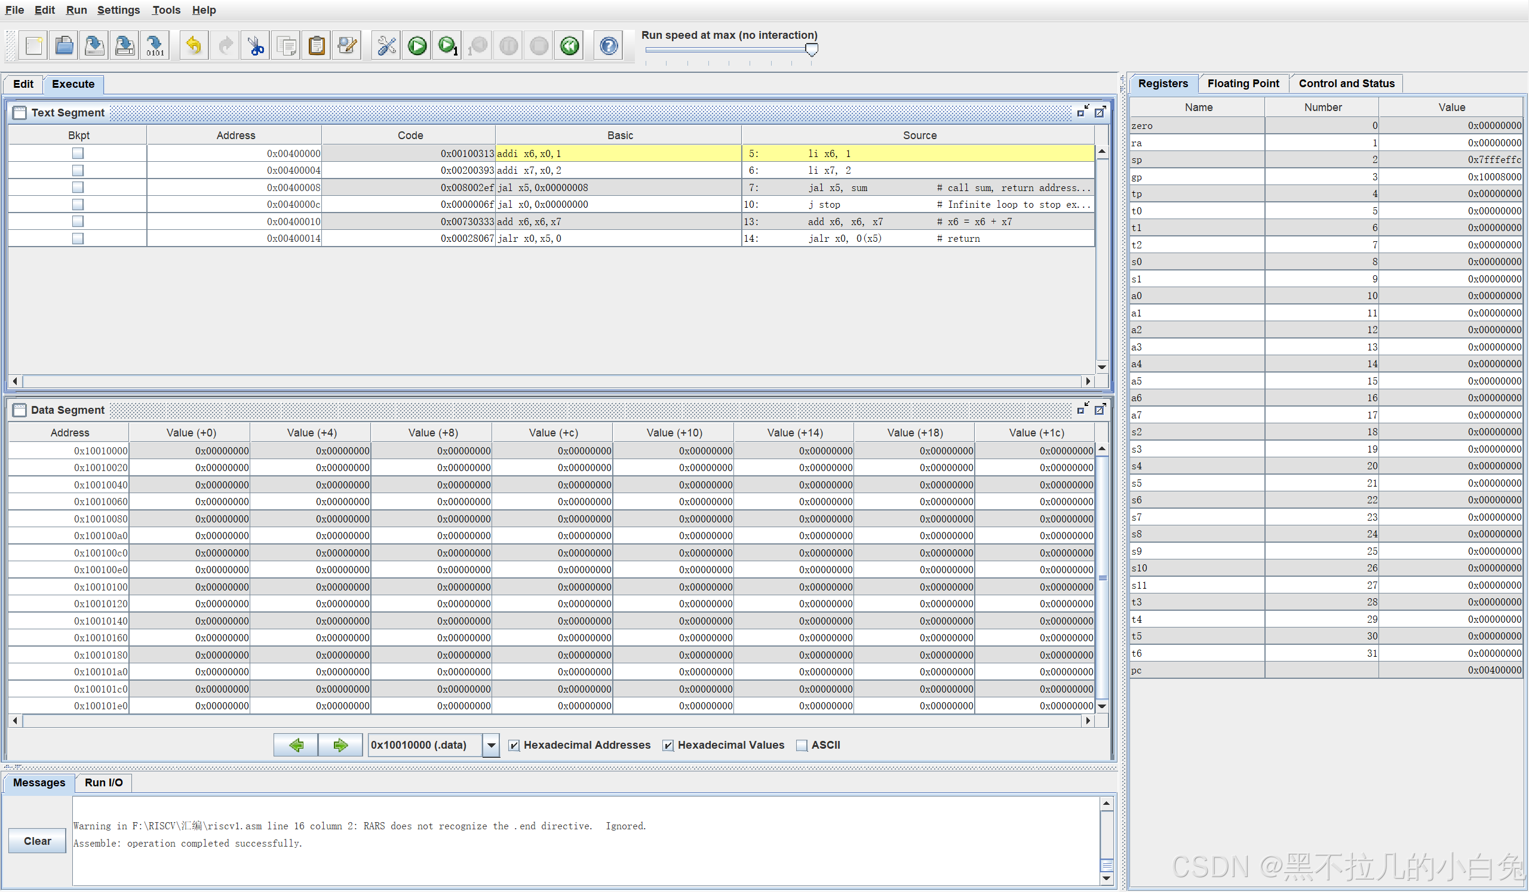Screen dimensions: 1529x892
Task: Run the program with green play icon
Action: click(417, 45)
